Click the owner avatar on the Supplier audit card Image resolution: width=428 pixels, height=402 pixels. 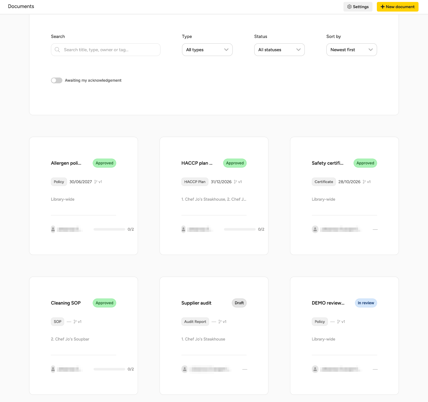point(185,369)
